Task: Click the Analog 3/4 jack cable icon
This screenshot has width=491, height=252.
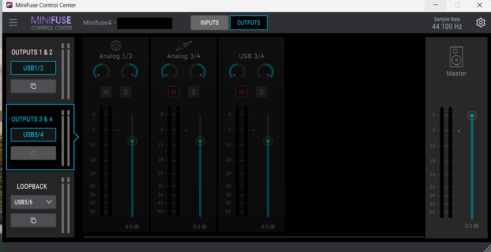Action: 184,46
